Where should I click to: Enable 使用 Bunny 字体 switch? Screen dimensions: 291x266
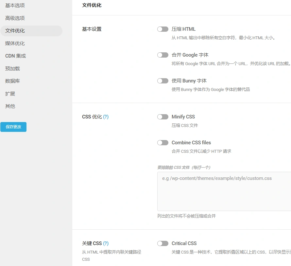[x=163, y=80]
